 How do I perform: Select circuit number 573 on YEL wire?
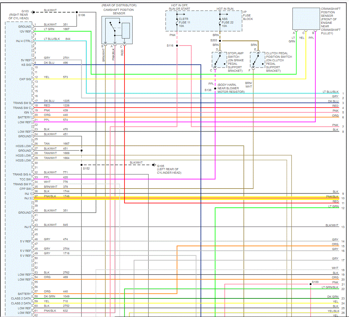[65, 77]
